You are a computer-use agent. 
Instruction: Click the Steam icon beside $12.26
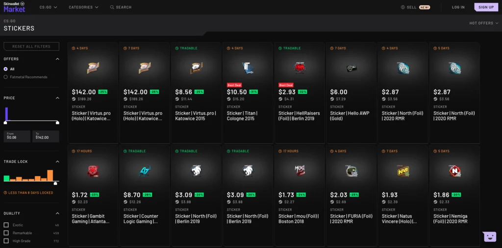tap(125, 202)
